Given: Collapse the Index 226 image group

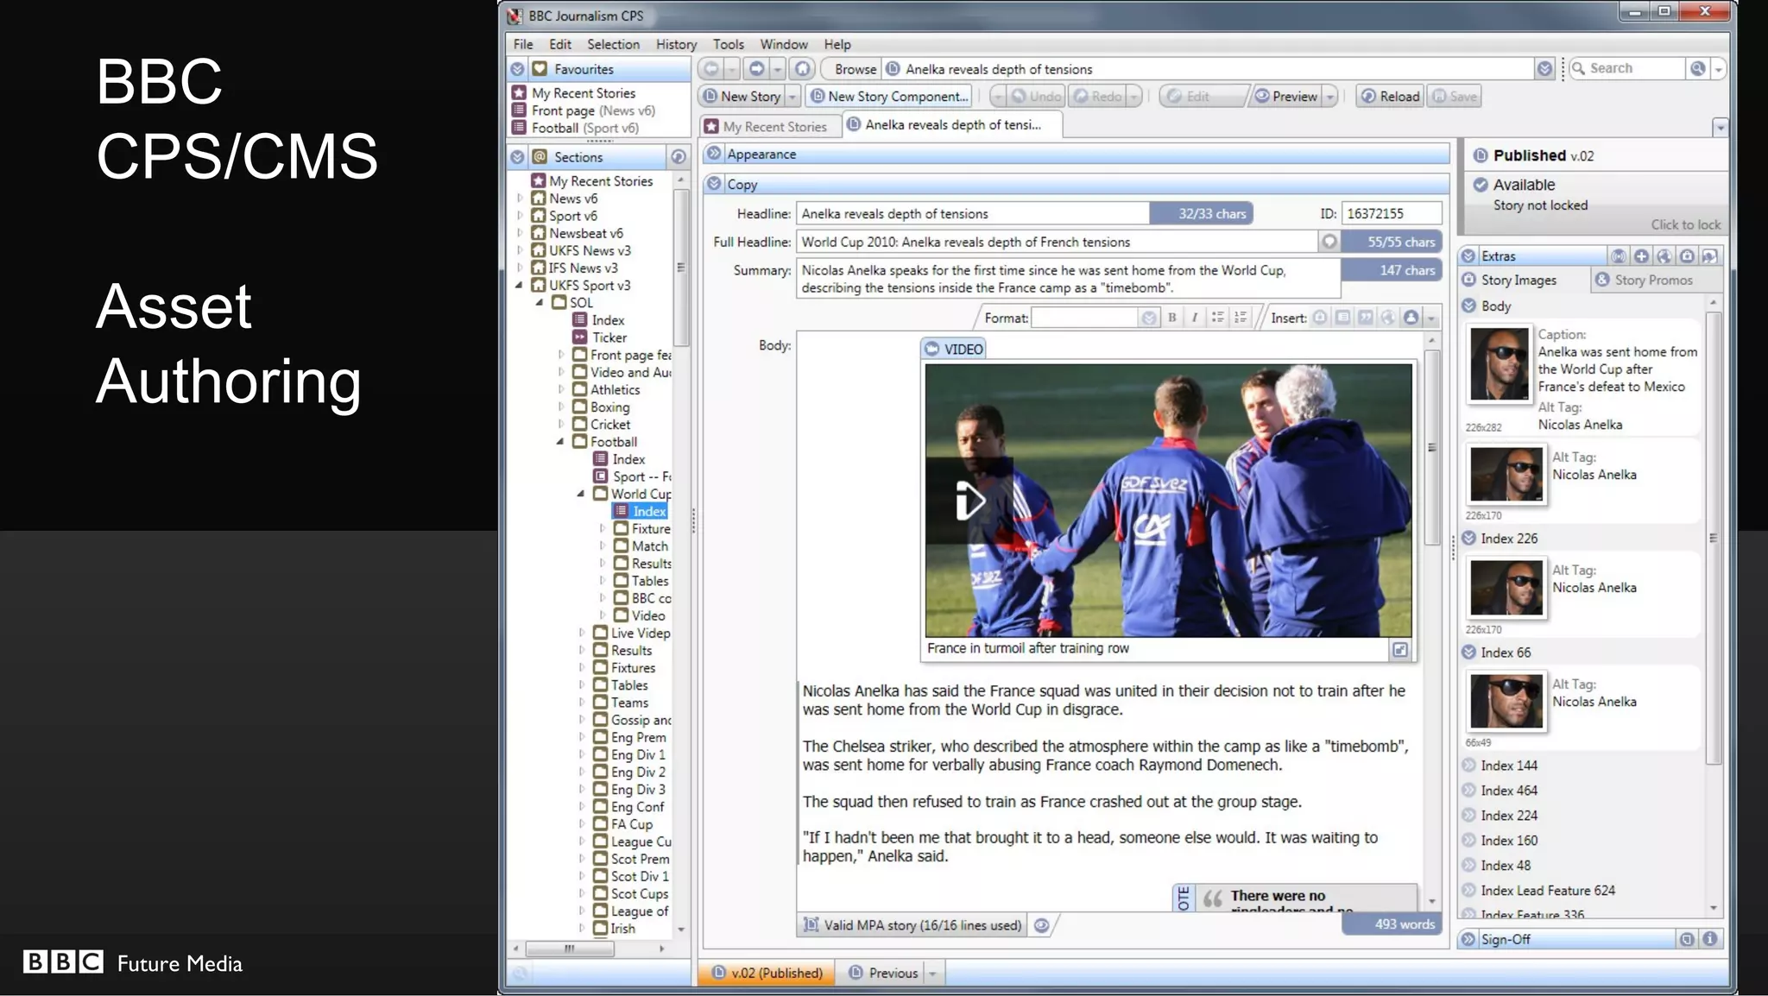Looking at the screenshot, I should tap(1468, 539).
